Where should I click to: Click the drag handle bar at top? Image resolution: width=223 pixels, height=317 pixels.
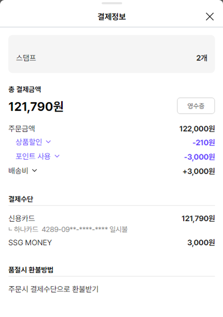tap(112, 3)
